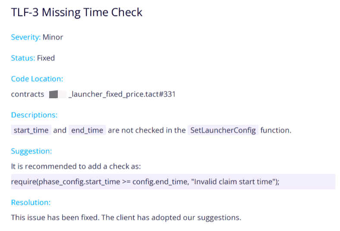Click the 'This issue has been fixed' sentence

point(126,217)
